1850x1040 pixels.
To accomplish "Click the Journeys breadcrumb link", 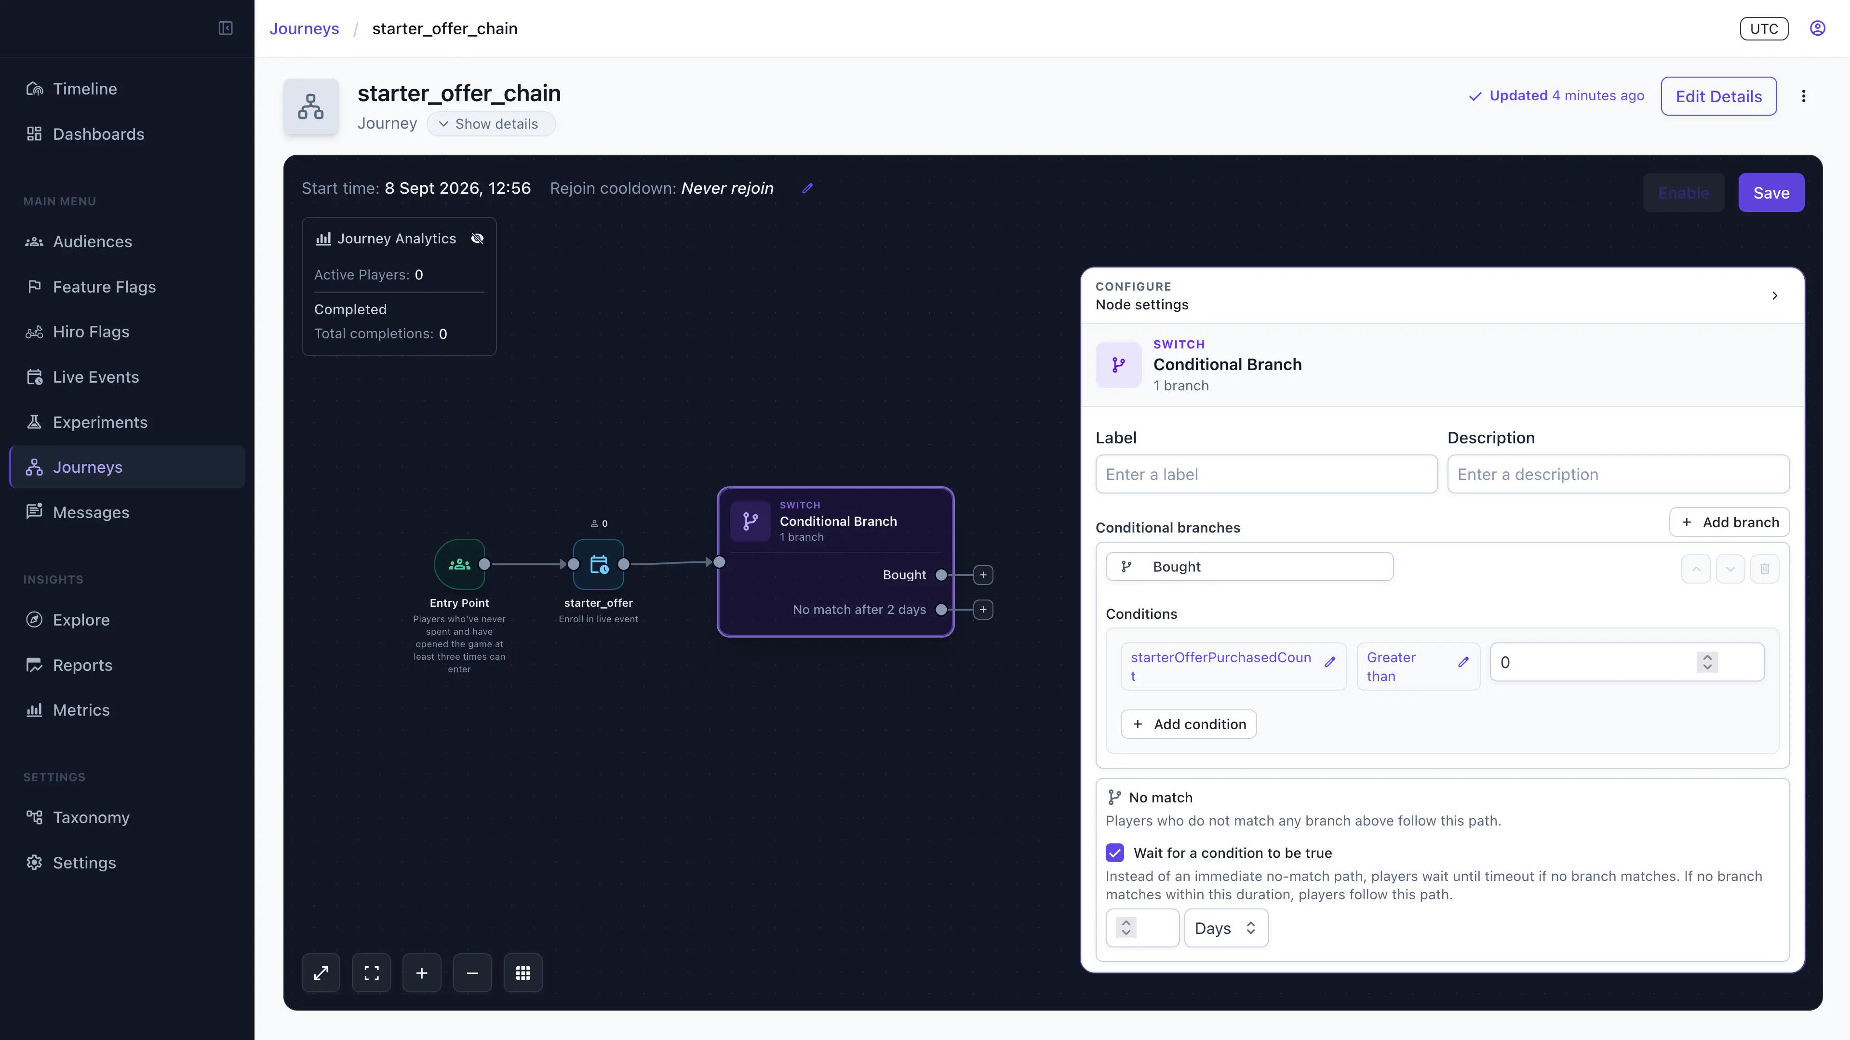I will [x=305, y=29].
